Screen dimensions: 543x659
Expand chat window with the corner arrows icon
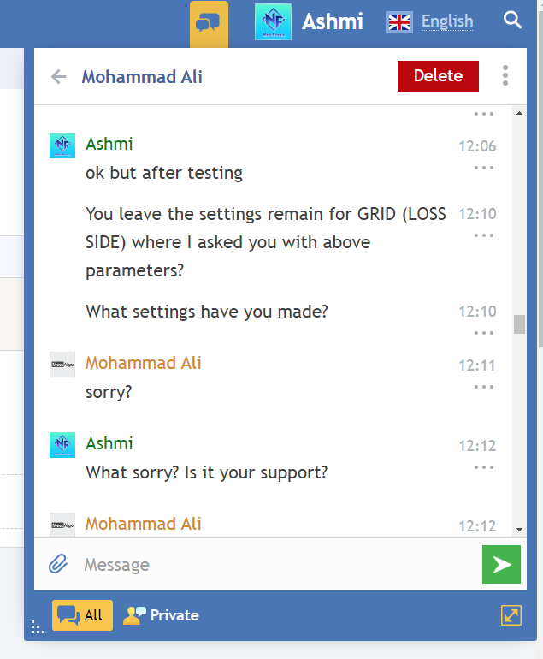point(511,614)
